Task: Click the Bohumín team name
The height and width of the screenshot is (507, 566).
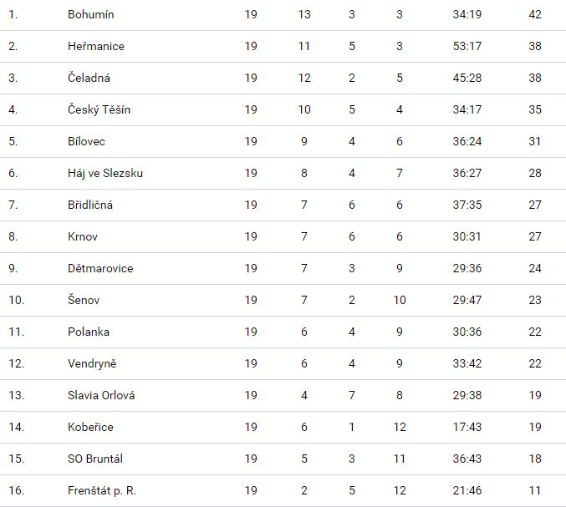Action: (90, 15)
